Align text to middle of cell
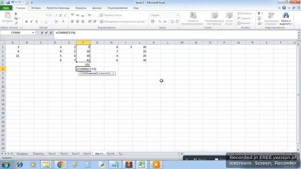301x169 pixels. (x=78, y=15)
